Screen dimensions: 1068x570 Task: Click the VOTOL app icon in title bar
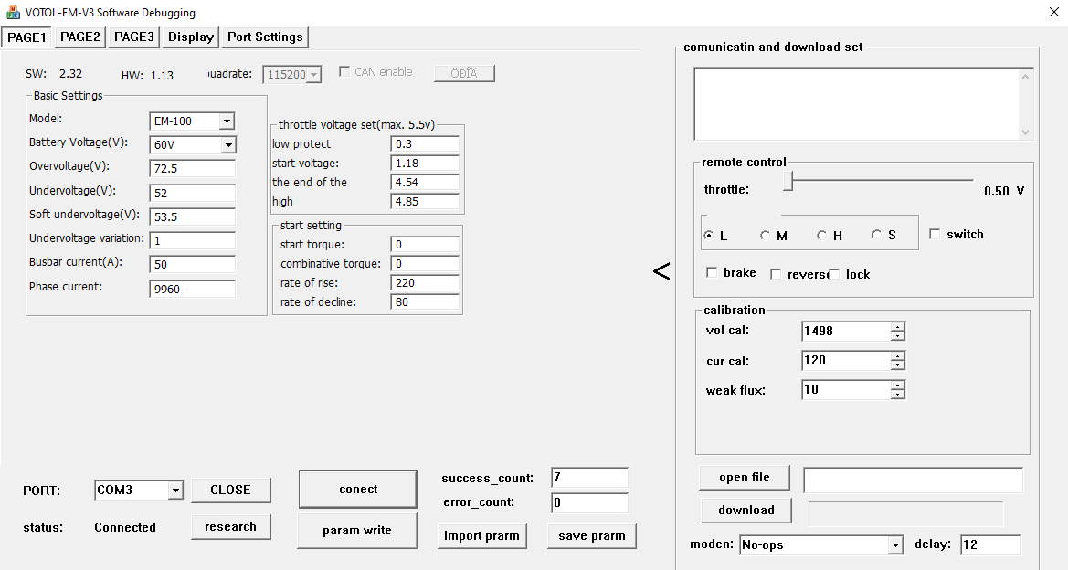14,13
